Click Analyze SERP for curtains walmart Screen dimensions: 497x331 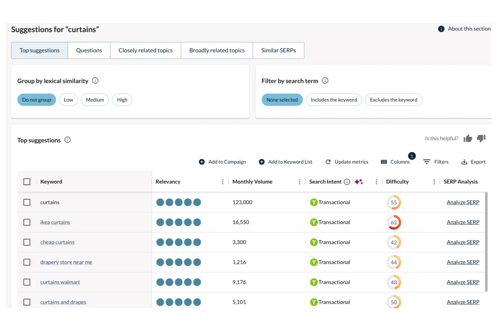(x=463, y=282)
